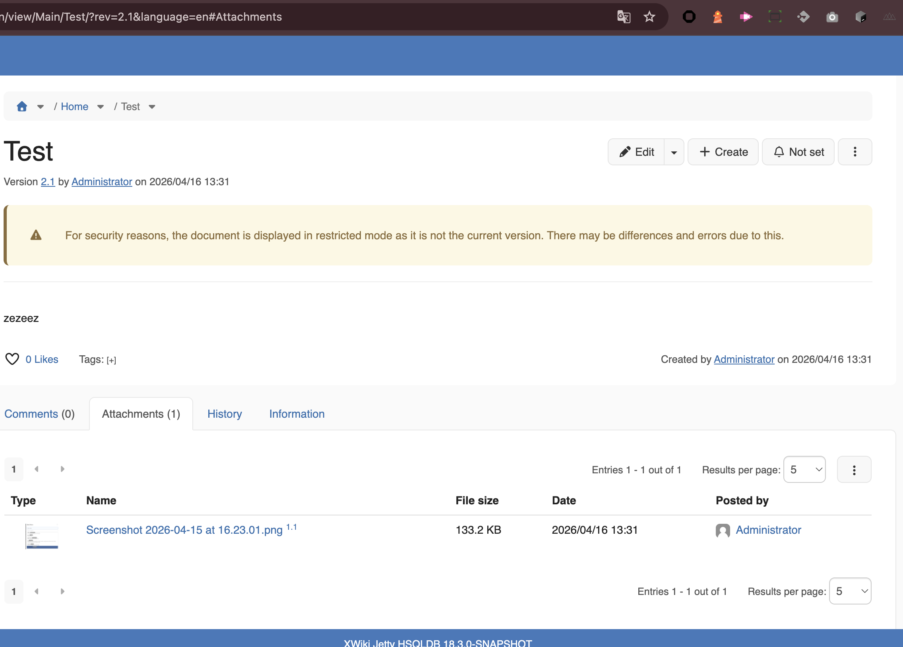This screenshot has height=647, width=903.
Task: Open top Results per page dropdown
Action: pyautogui.click(x=804, y=470)
